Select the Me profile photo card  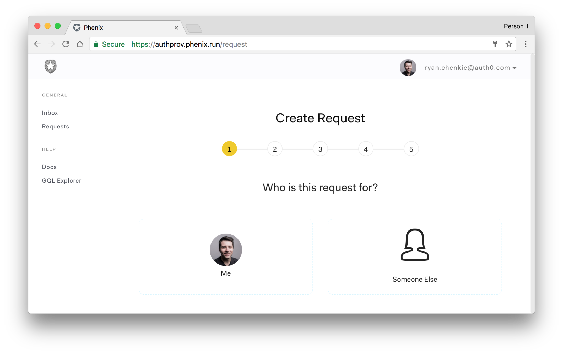pyautogui.click(x=226, y=250)
